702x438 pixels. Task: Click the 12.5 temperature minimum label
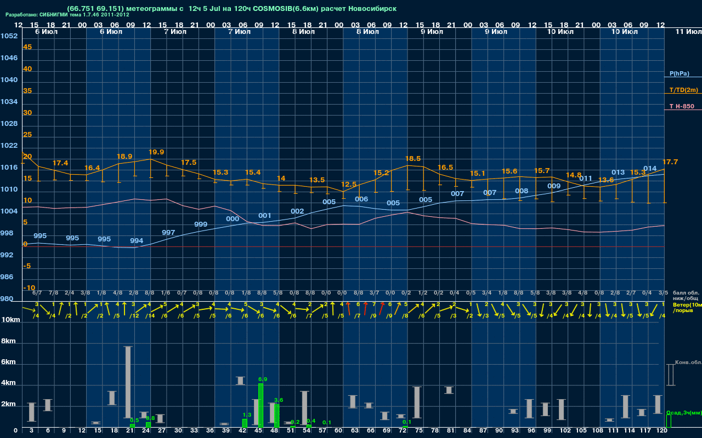point(349,184)
